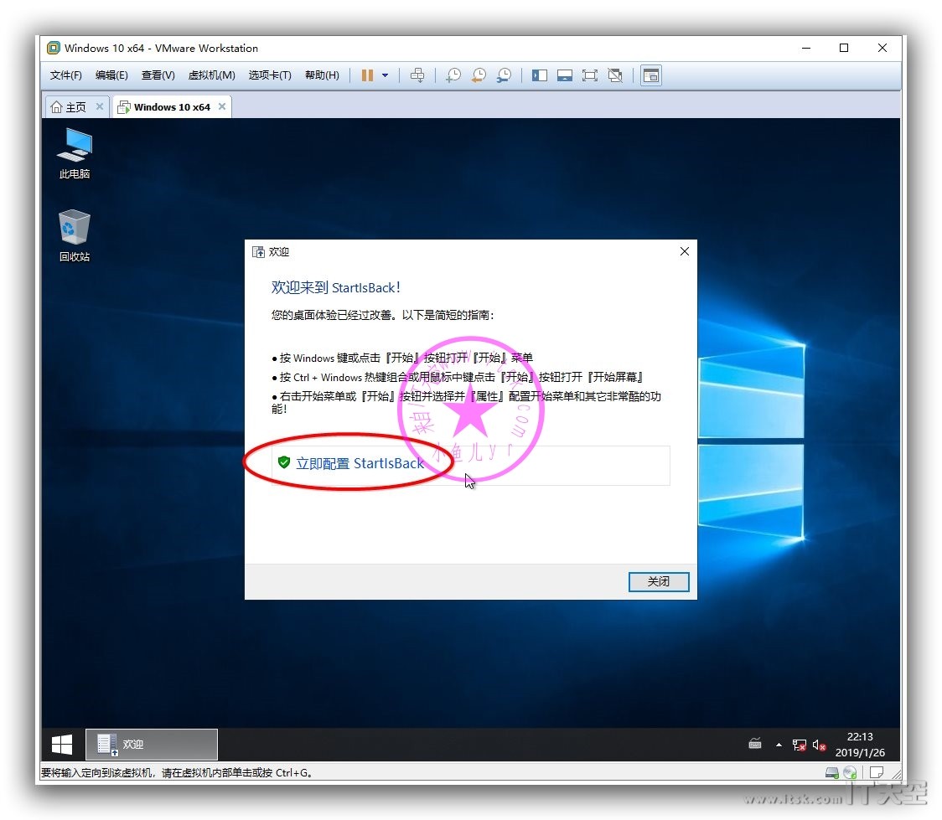Open the taskbar clock showing 22:13
The image size is (942, 820).
click(860, 745)
